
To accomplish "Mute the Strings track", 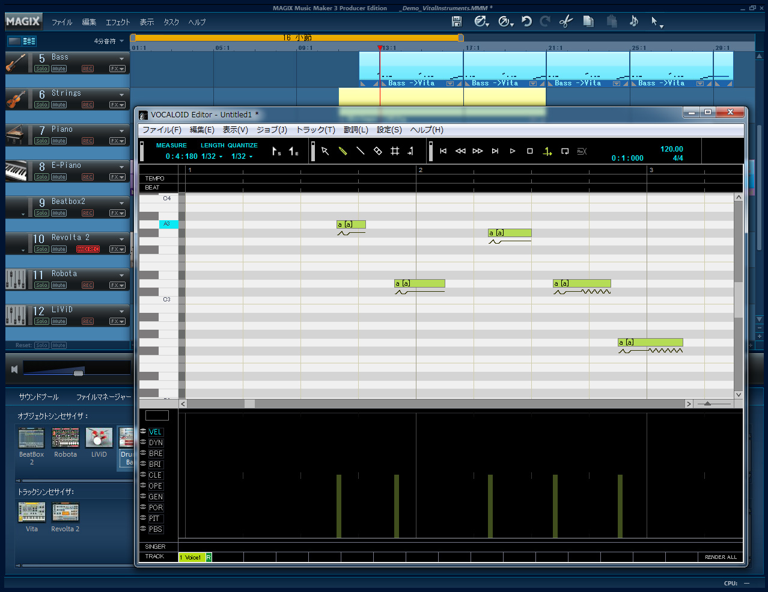I will point(59,105).
